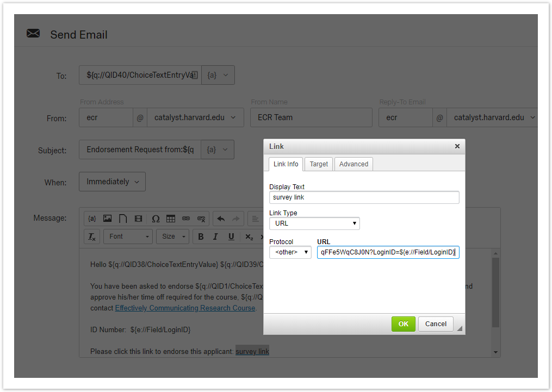The image size is (552, 392).
Task: Click the remove link icon
Action: [201, 219]
